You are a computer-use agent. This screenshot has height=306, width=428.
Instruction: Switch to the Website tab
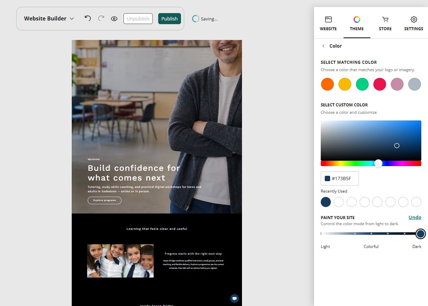328,23
